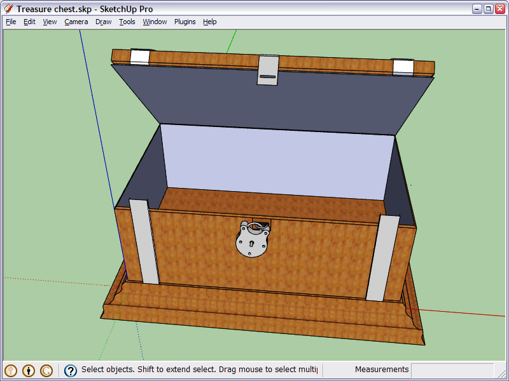The image size is (509, 381).
Task: Open the Instructor help question mark icon
Action: (x=71, y=370)
